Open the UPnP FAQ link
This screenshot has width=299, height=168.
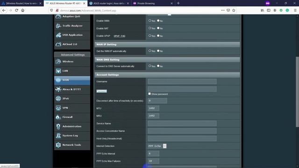(x=120, y=36)
